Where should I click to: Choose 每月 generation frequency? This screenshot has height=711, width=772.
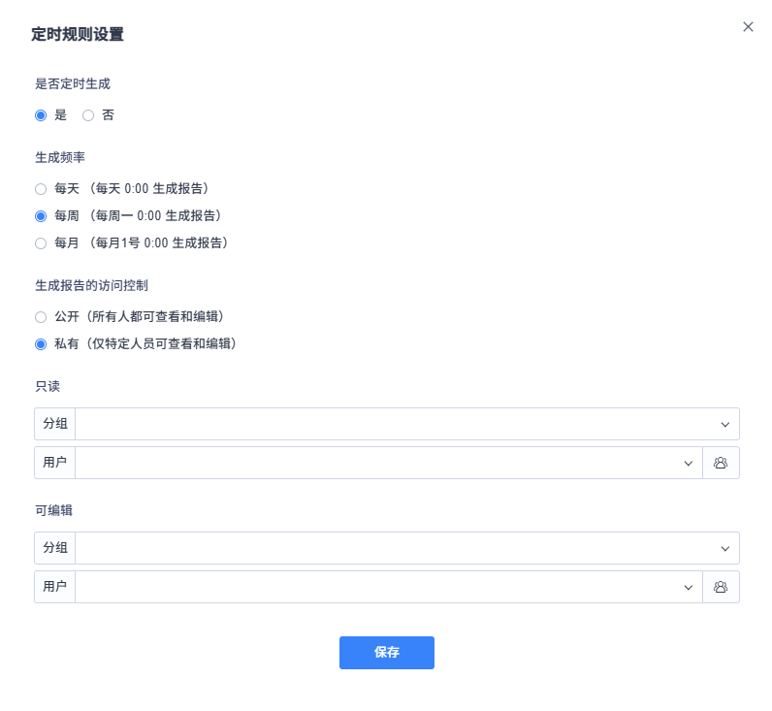click(41, 242)
